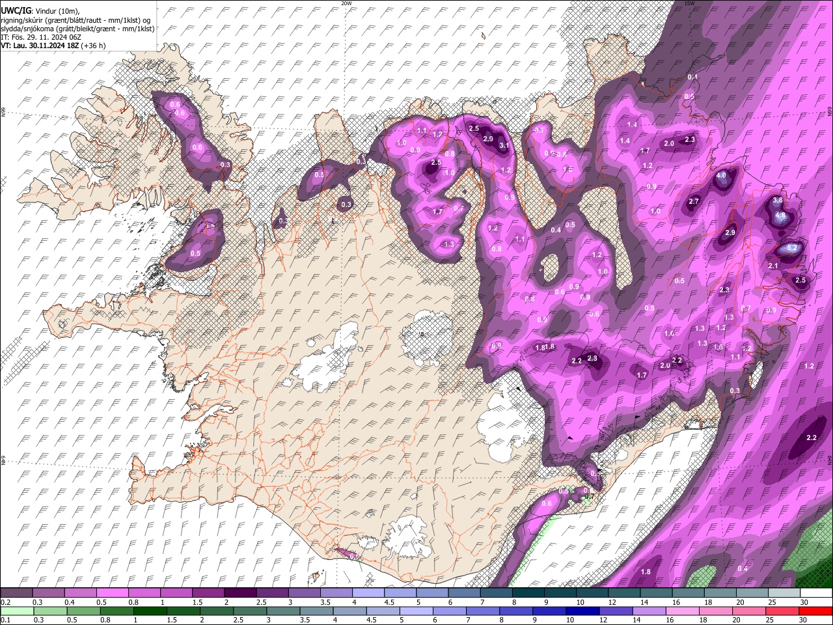Viewport: 833px width, 625px height.
Task: Click the 5.2 precipitation value on map
Action: coord(793,248)
